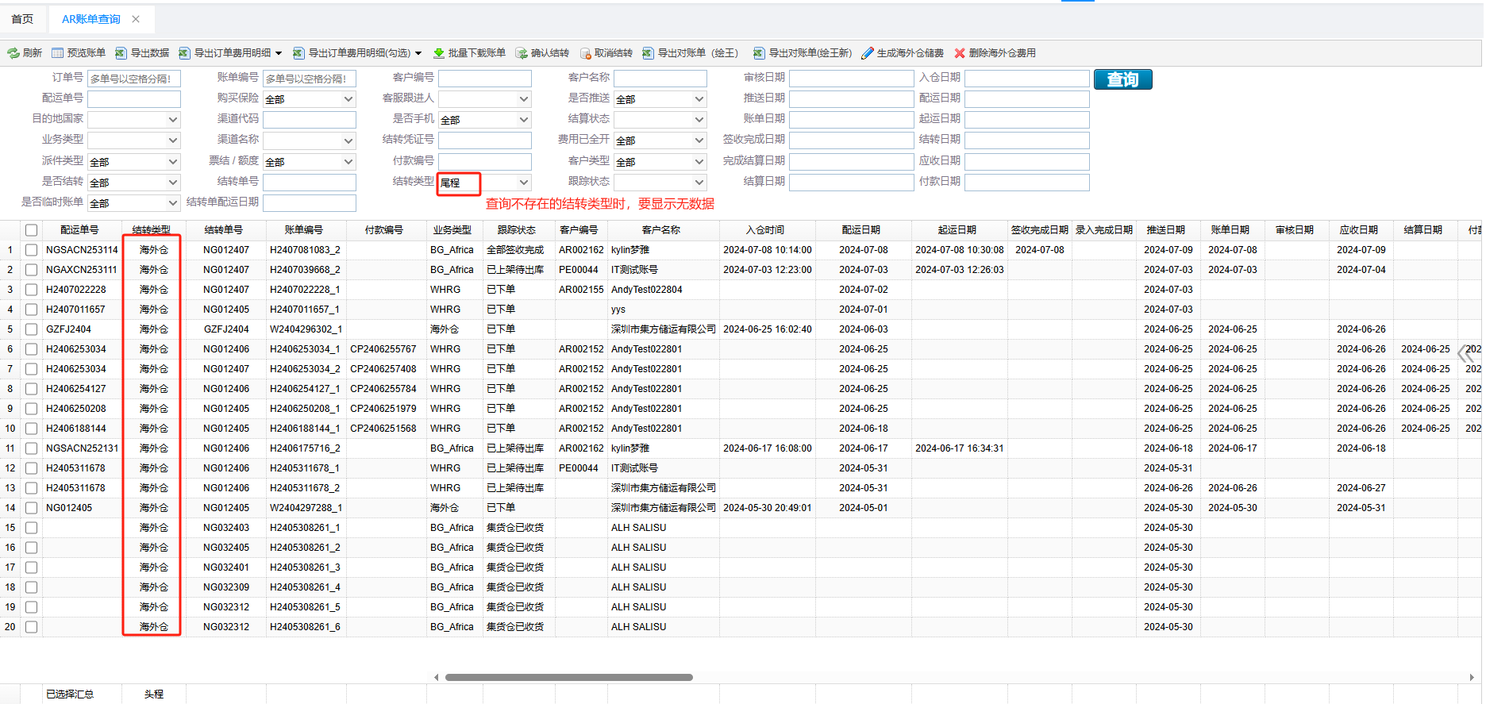
Task: Click the 订单号 input field
Action: coord(134,79)
